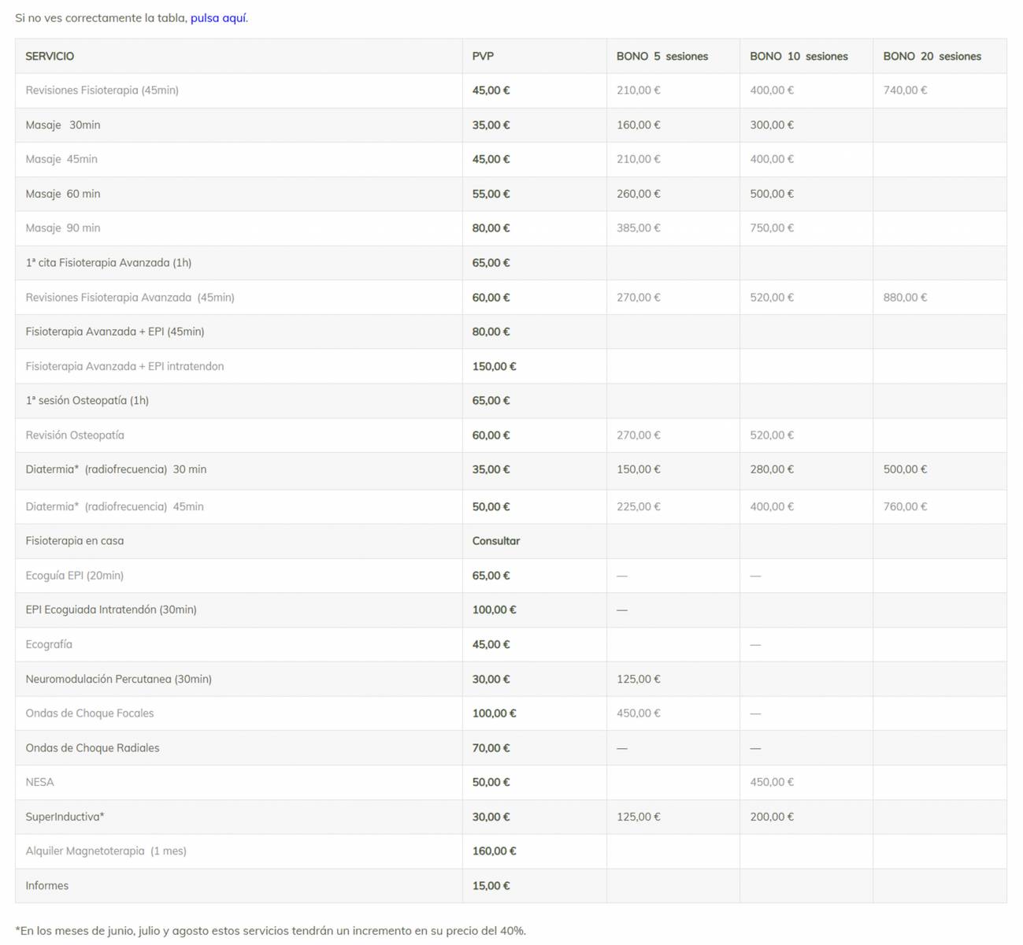Click the 'pulsa aquí' link
Viewport: 1023px width, 945px height.
(x=218, y=18)
